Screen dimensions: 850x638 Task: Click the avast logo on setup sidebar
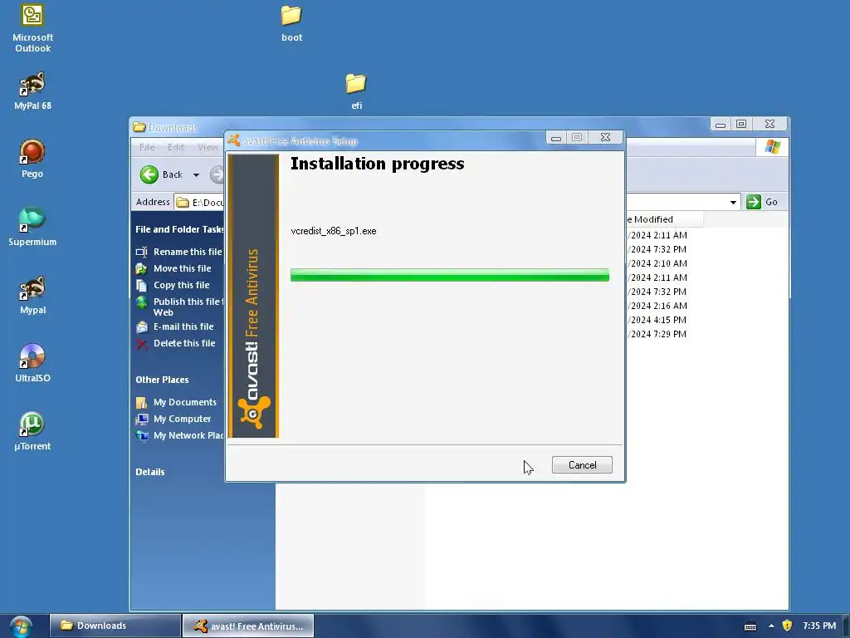point(254,411)
